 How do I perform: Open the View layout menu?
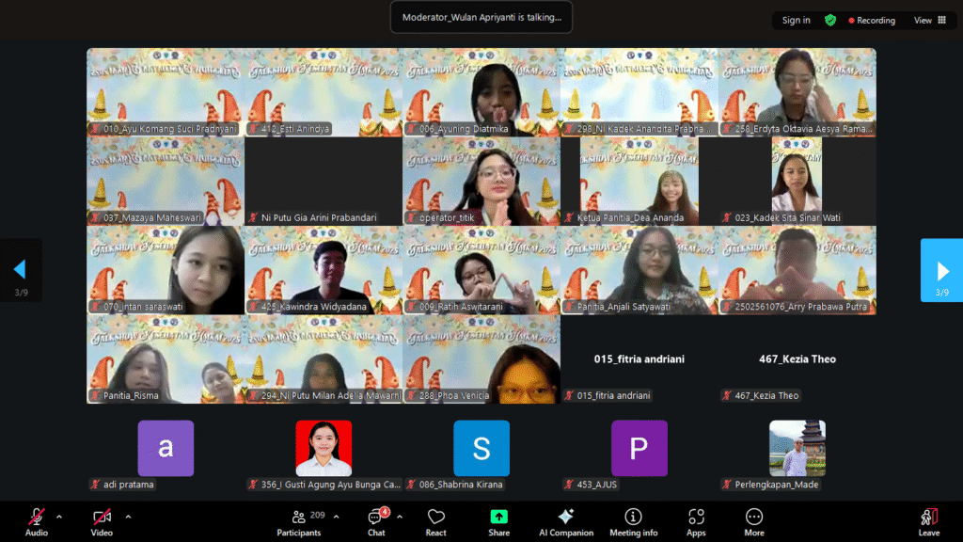point(926,20)
